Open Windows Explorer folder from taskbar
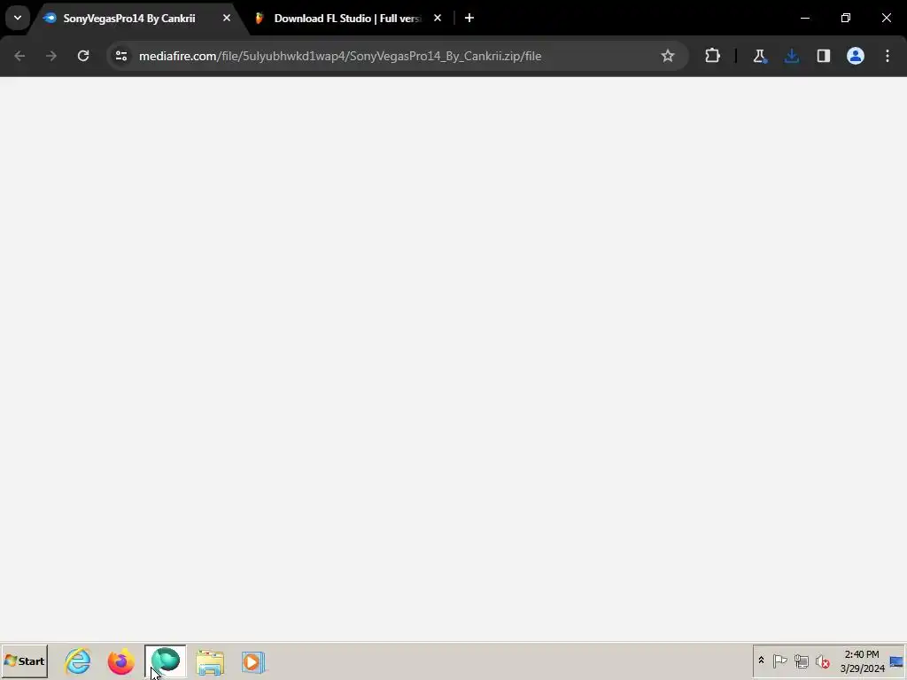 point(210,662)
